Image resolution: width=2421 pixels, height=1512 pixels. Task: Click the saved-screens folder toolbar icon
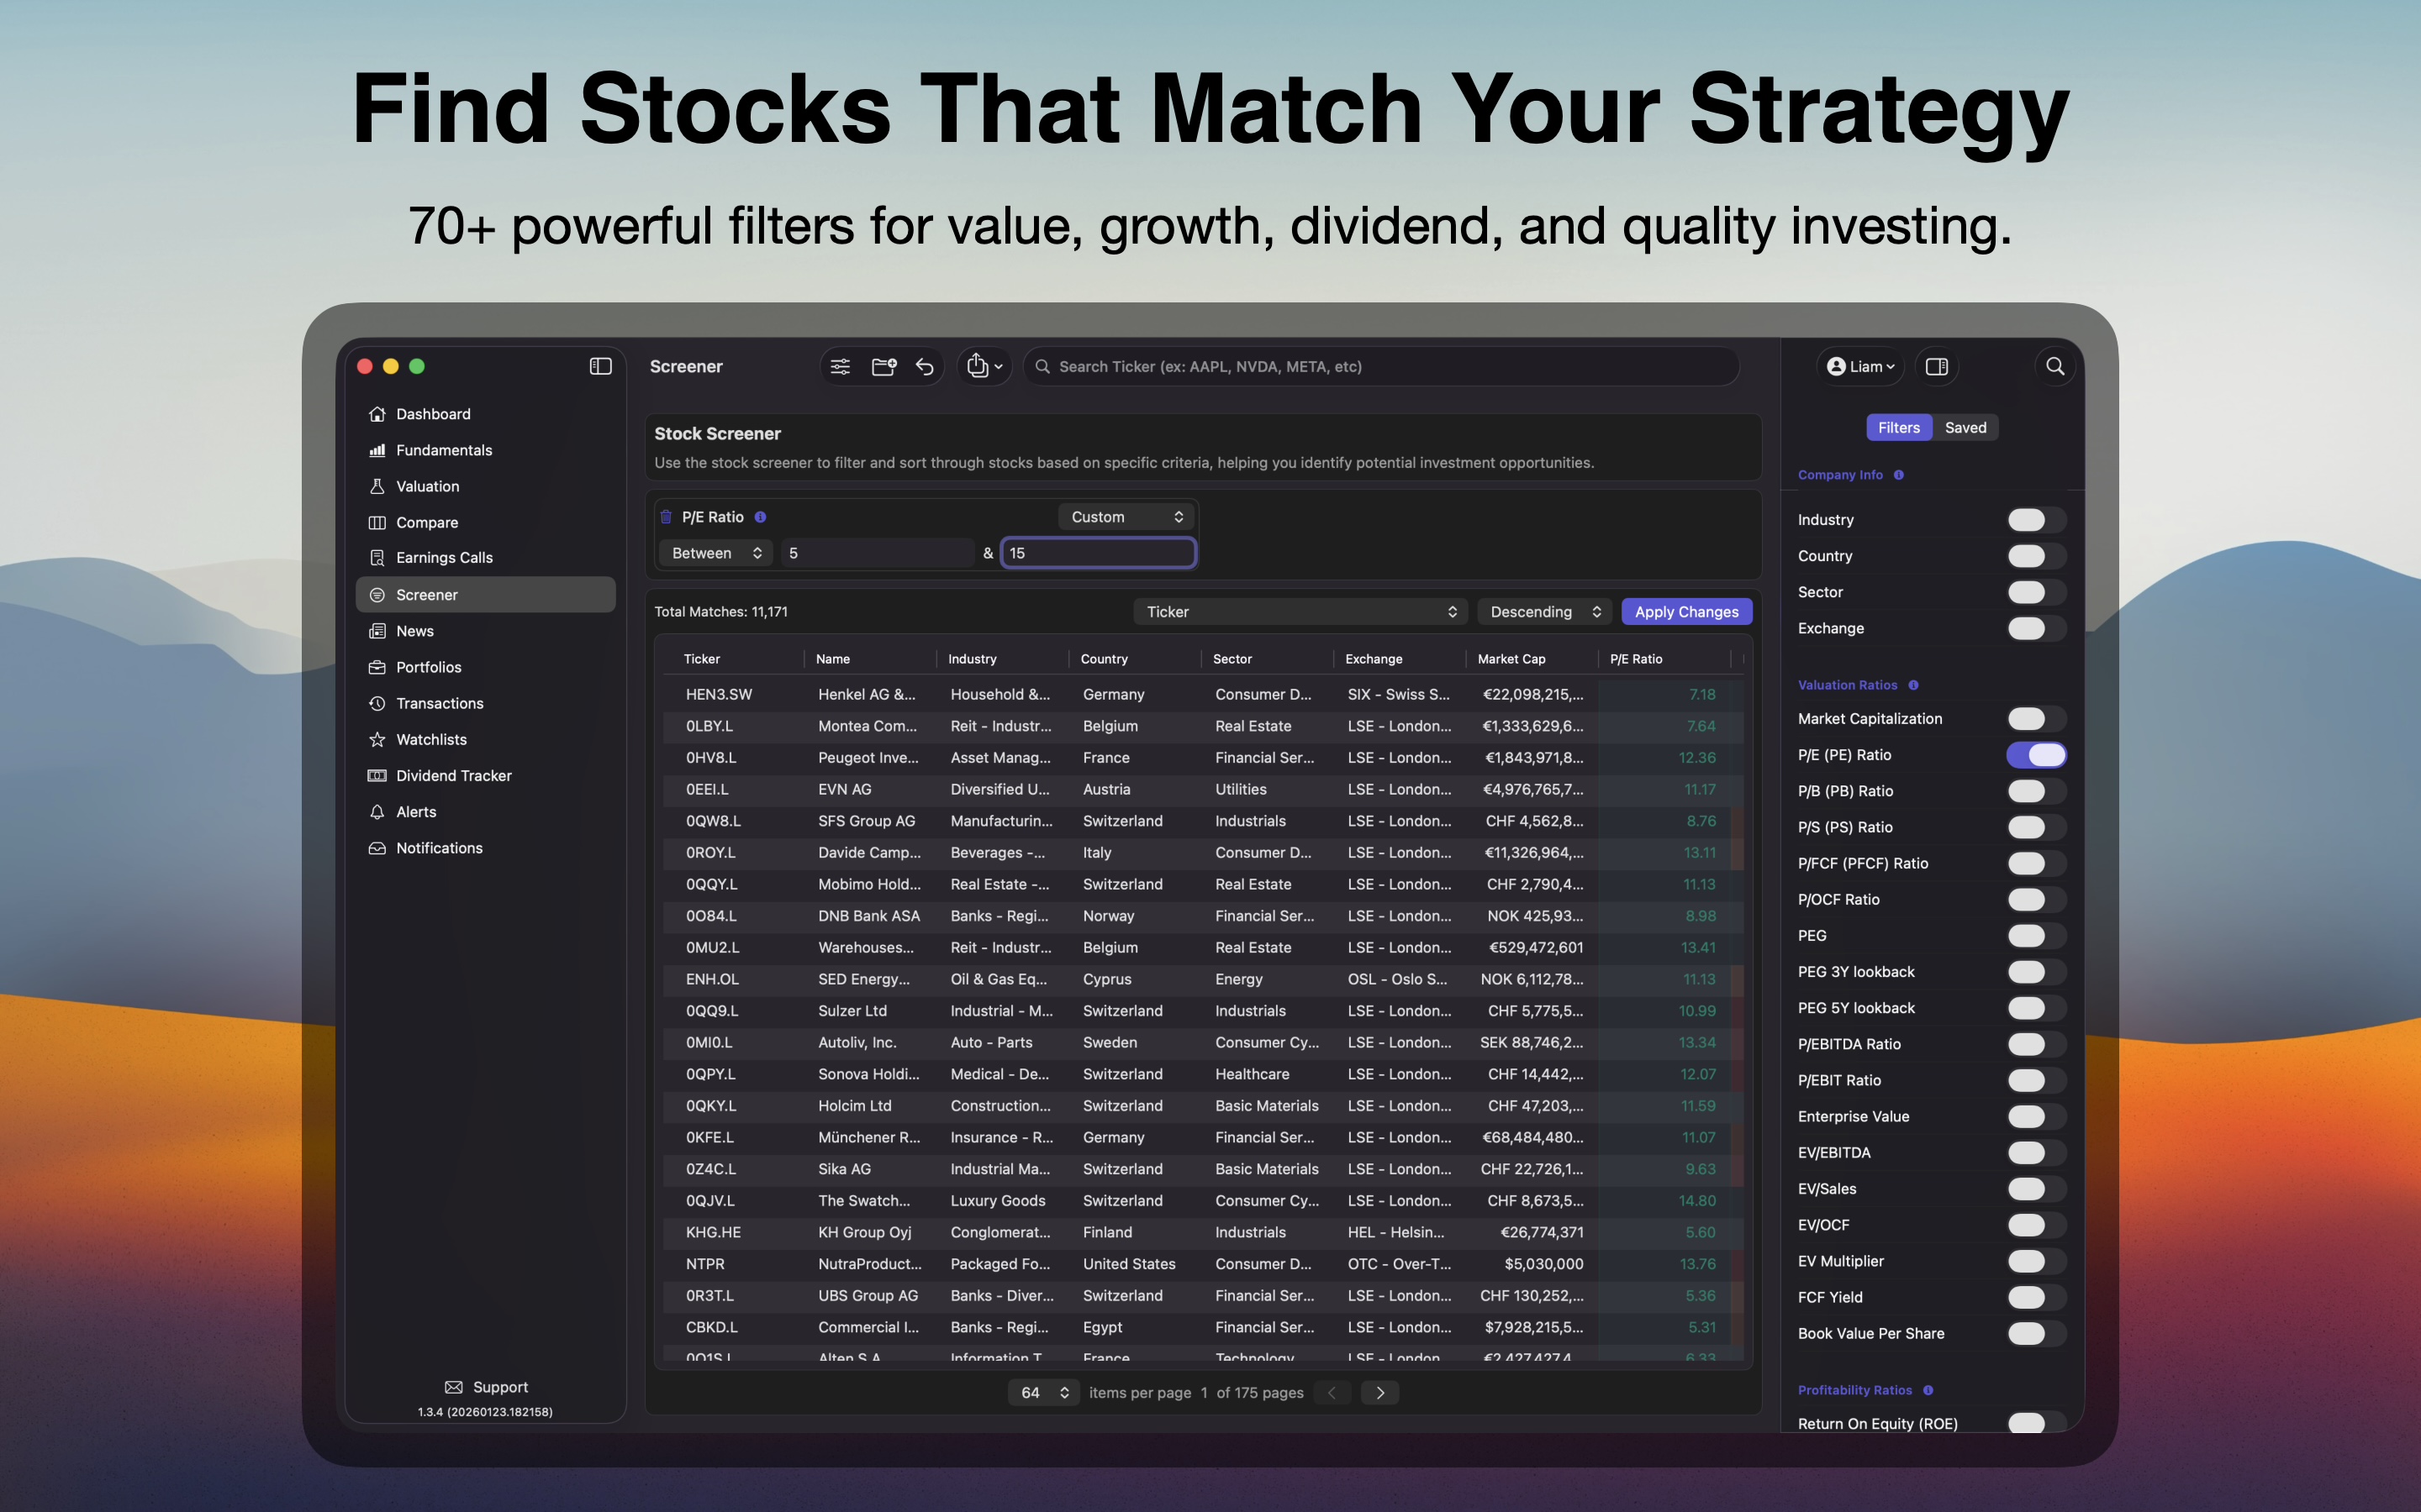pos(883,367)
